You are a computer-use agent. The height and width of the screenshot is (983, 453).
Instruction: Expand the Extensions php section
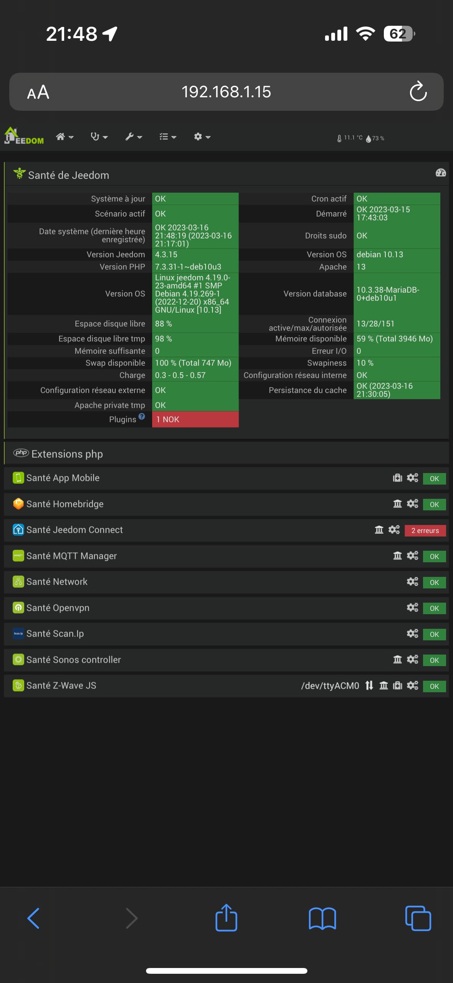(67, 454)
